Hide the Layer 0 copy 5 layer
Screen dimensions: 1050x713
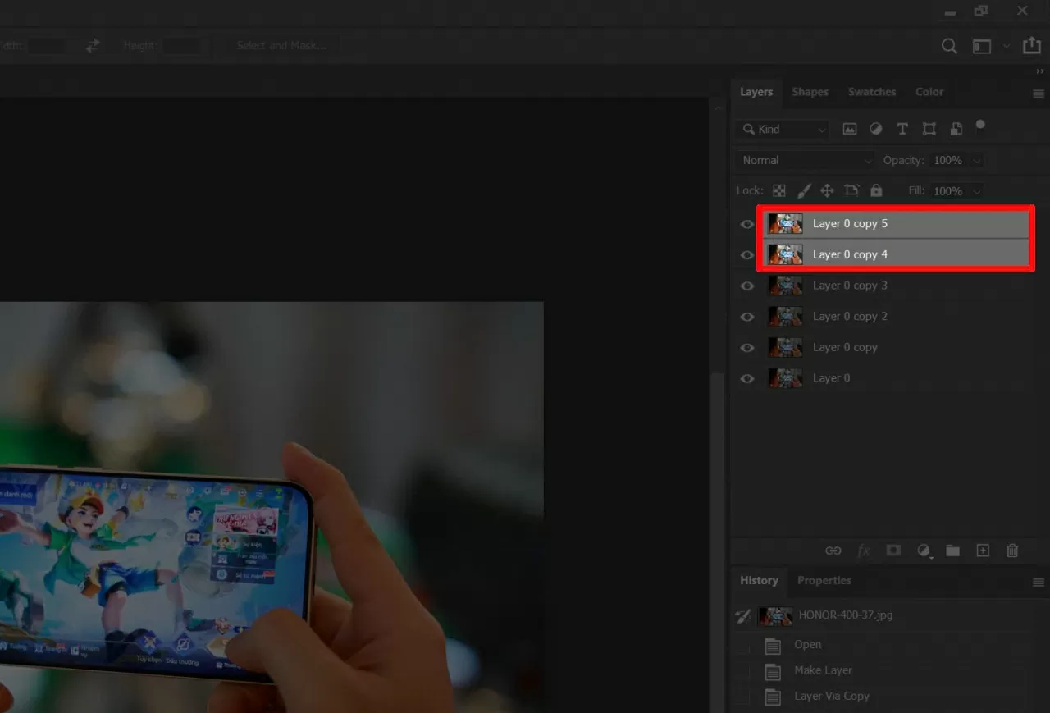coord(746,224)
